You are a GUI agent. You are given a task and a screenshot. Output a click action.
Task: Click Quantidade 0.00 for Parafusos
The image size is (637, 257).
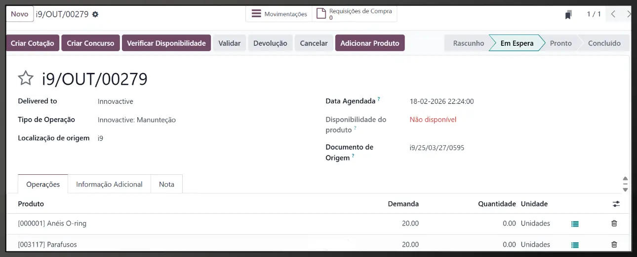(509, 245)
